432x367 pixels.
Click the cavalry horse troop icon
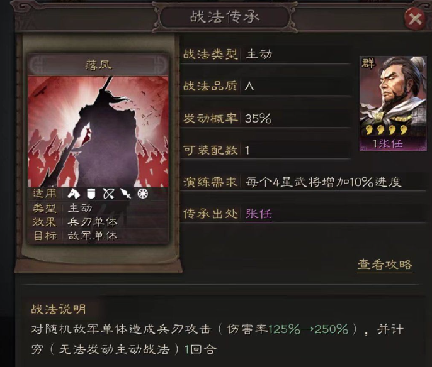74,194
